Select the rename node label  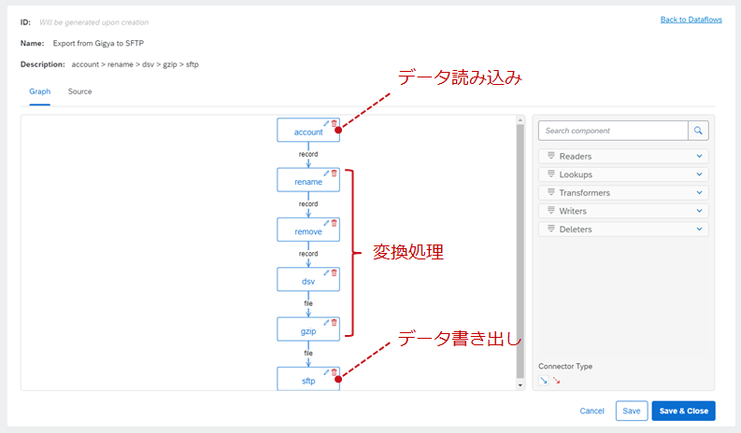pyautogui.click(x=308, y=182)
